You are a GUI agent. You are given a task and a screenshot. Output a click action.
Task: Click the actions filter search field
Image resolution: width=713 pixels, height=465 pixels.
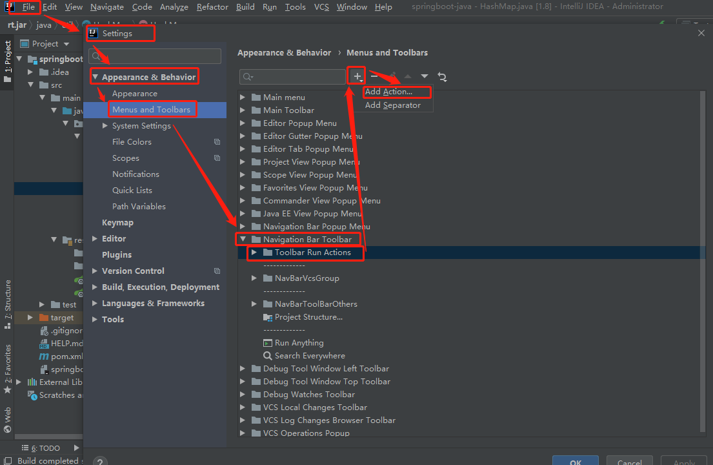[292, 77]
